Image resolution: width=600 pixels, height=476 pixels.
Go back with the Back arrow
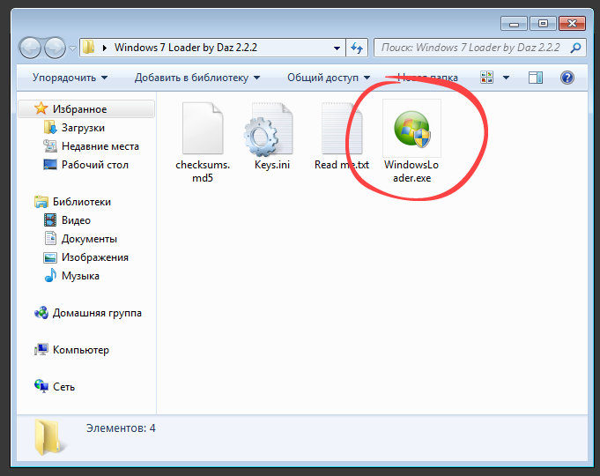pos(31,48)
